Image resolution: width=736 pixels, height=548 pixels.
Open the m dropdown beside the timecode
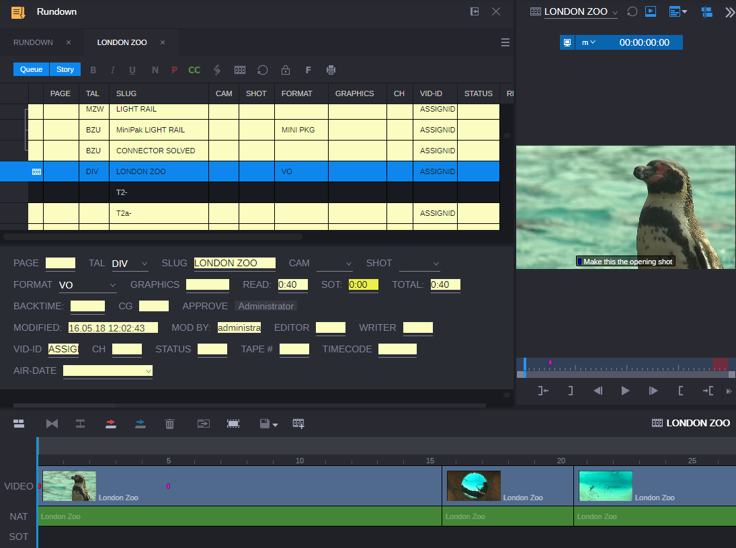point(589,42)
